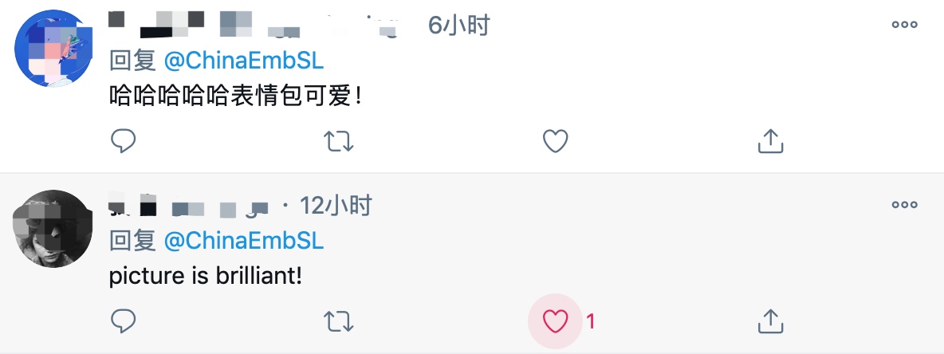The image size is (944, 354).
Task: Open more options for the 6小时 tweet
Action: pyautogui.click(x=904, y=25)
